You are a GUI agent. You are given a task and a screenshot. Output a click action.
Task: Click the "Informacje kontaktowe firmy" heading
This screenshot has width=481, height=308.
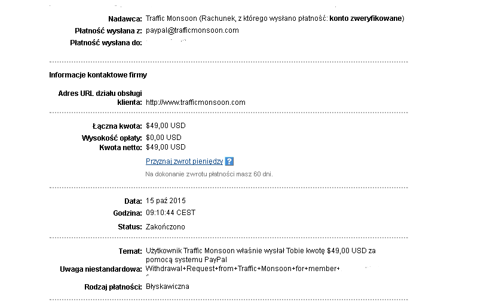(x=98, y=75)
